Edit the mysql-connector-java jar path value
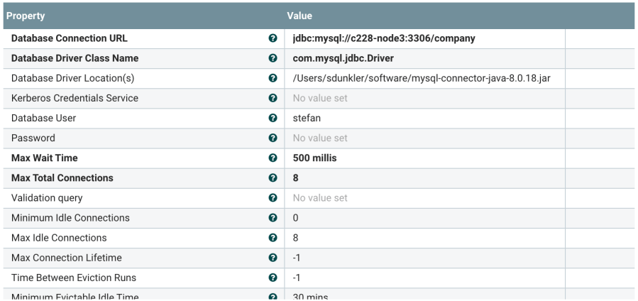 coord(422,78)
